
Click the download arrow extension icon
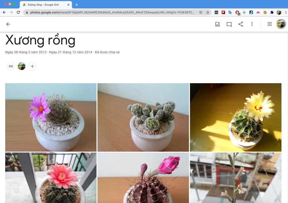(244, 13)
